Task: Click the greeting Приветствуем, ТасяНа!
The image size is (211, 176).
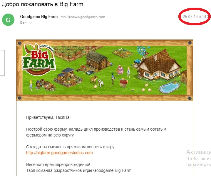Action: [48, 117]
